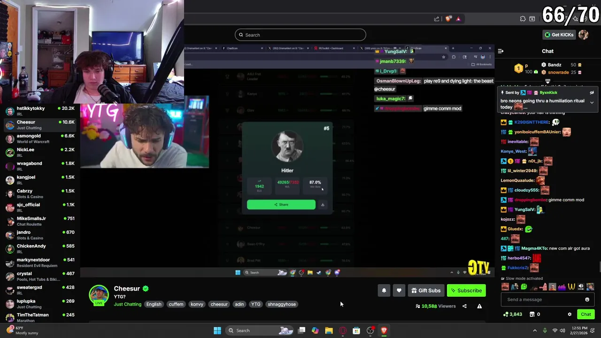
Task: Open the Get KICKs button
Action: click(559, 35)
